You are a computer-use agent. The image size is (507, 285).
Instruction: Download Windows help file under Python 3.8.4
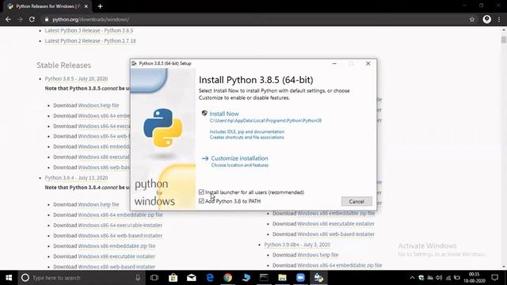pos(98,204)
